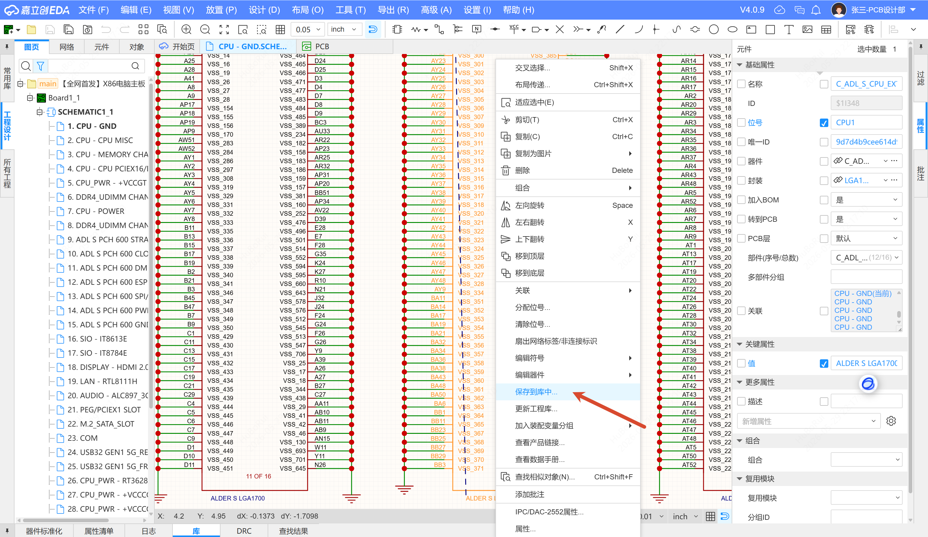The height and width of the screenshot is (537, 928).
Task: Tick the checkbox left of 封装
Action: (741, 181)
